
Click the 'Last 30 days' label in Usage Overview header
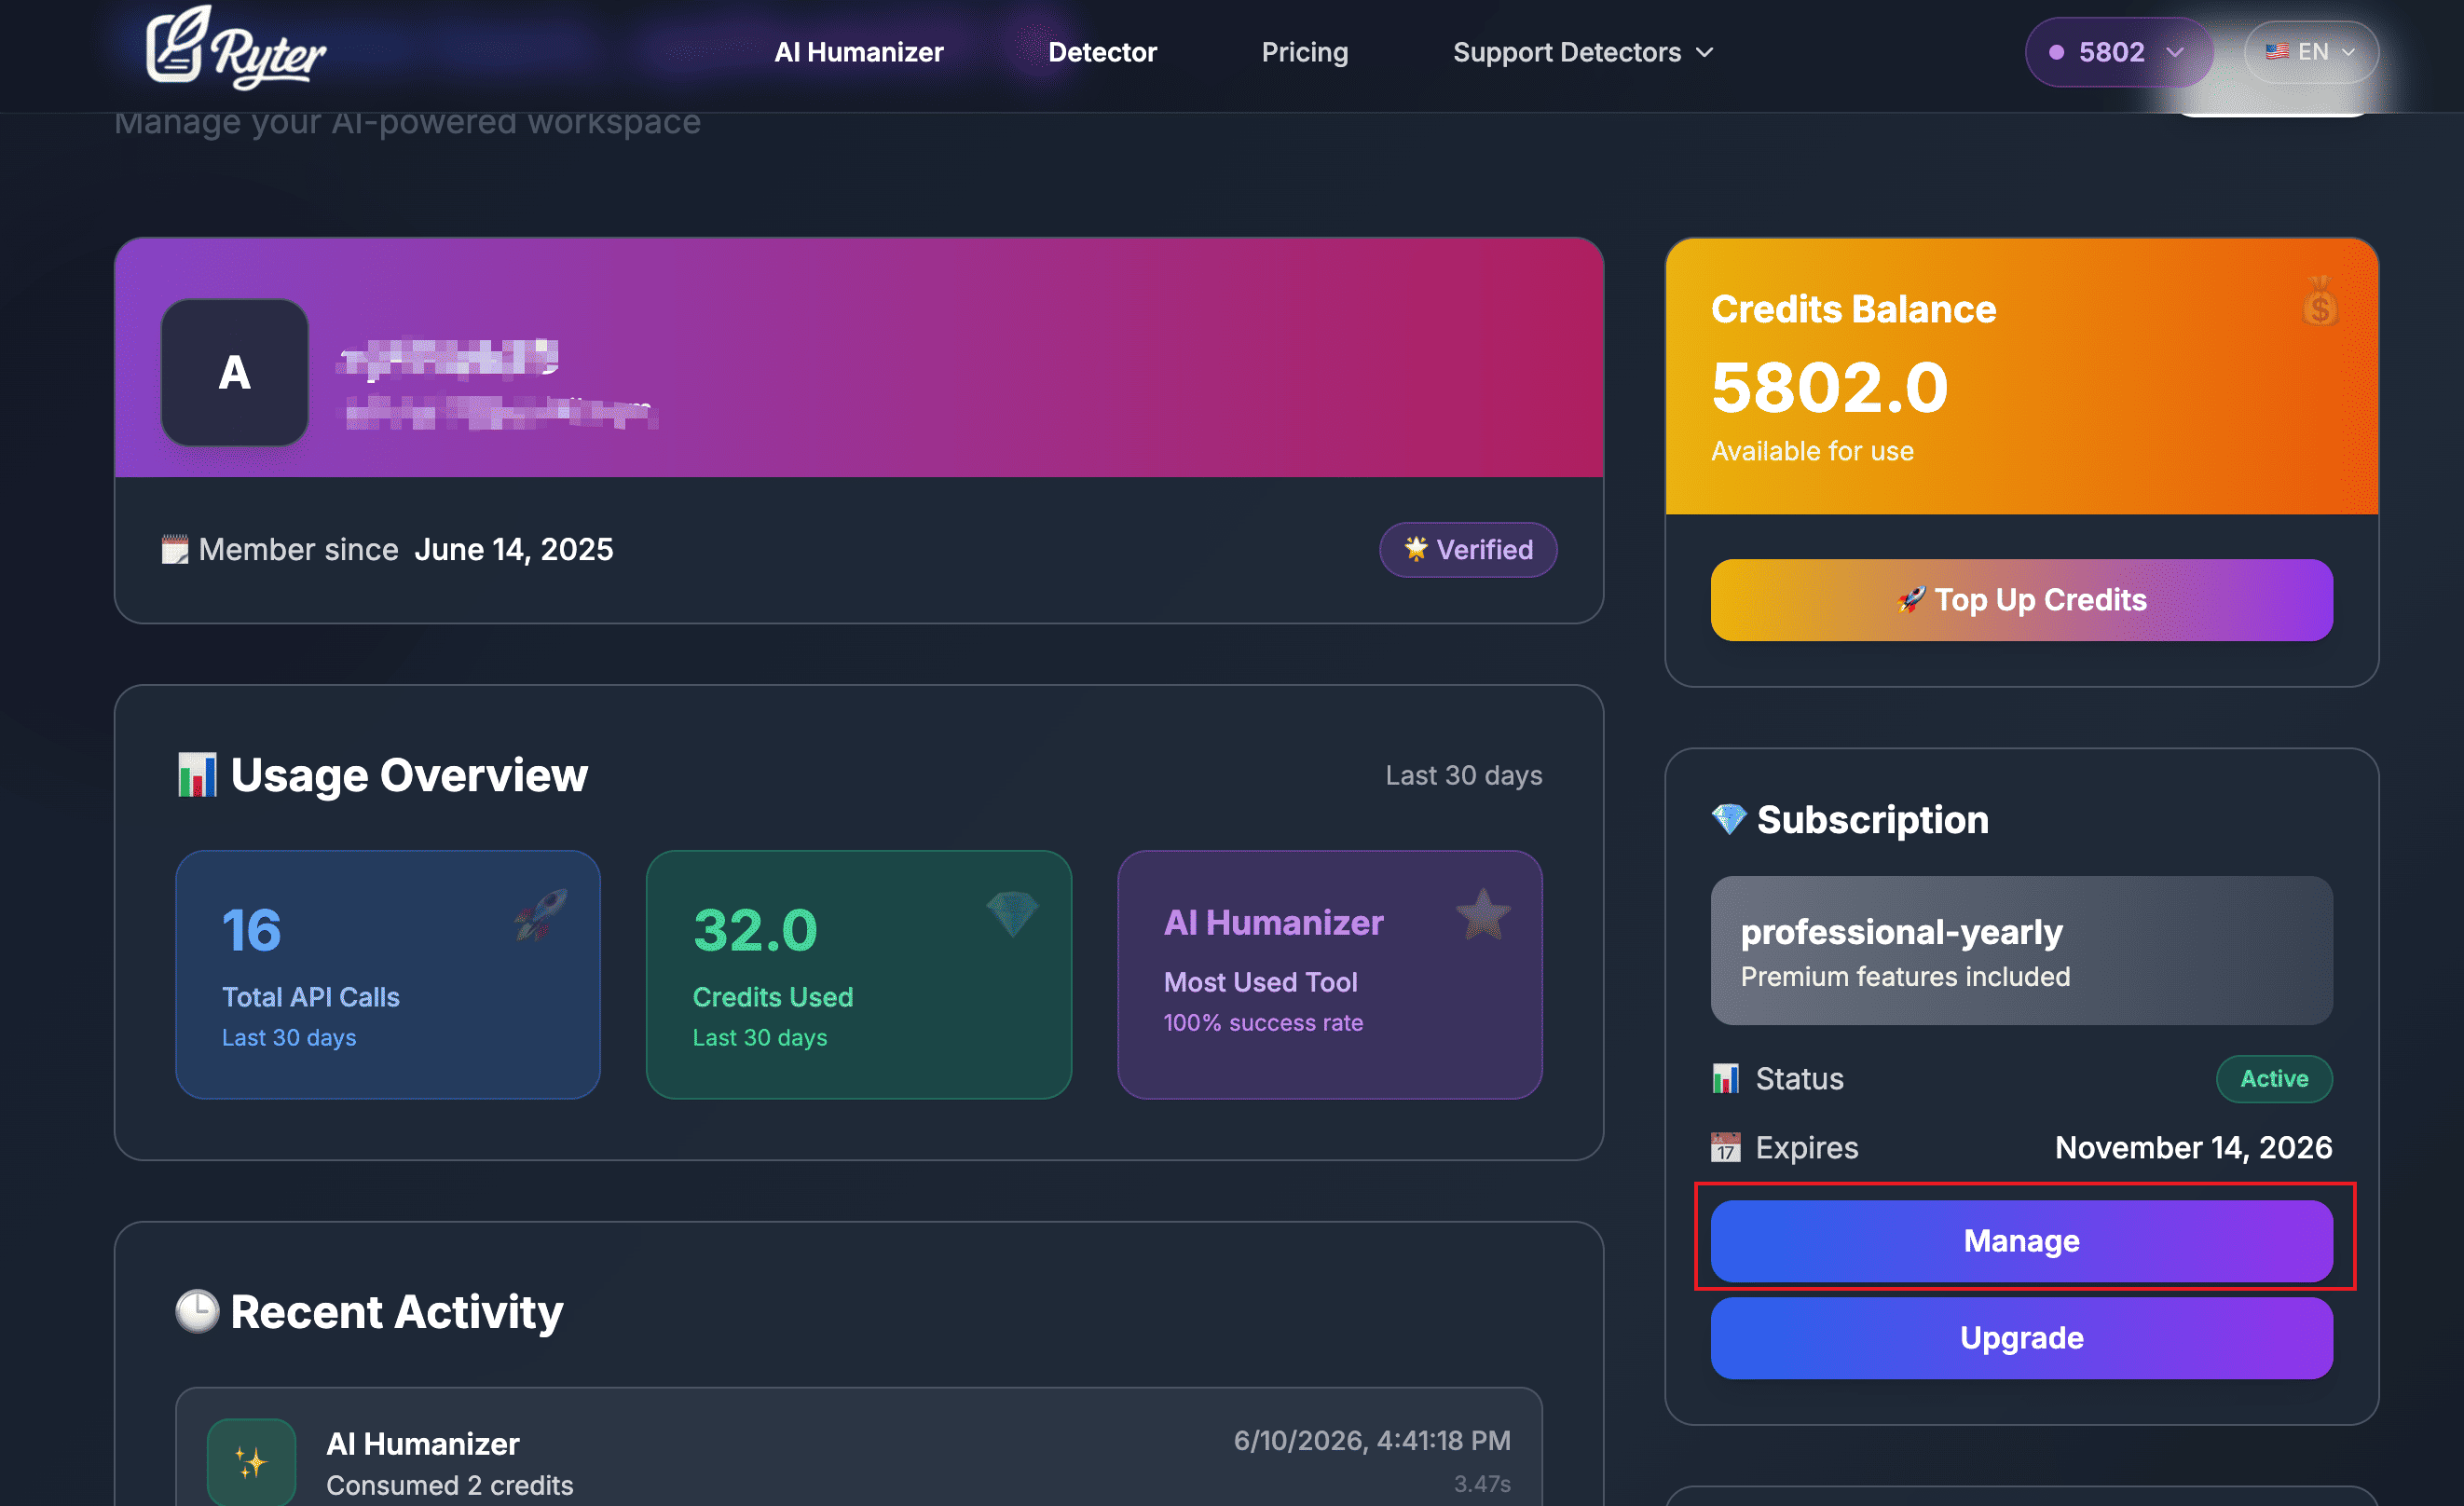(1463, 776)
